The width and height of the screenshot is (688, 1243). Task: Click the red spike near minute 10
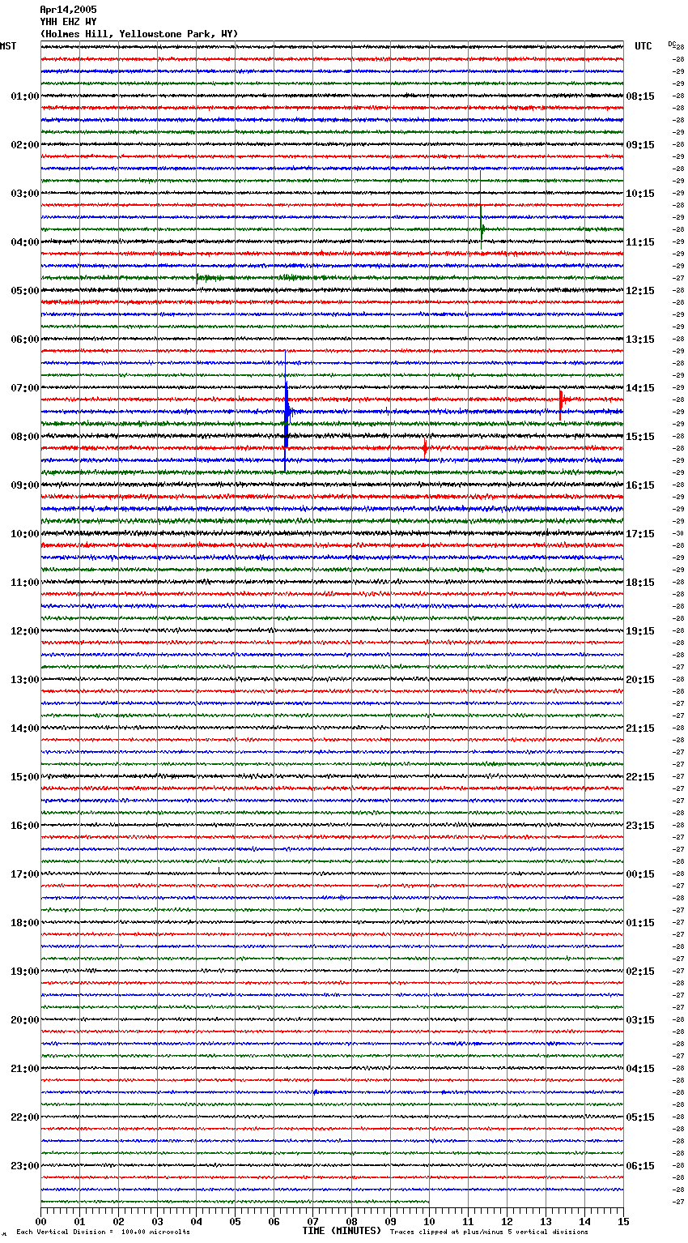424,448
